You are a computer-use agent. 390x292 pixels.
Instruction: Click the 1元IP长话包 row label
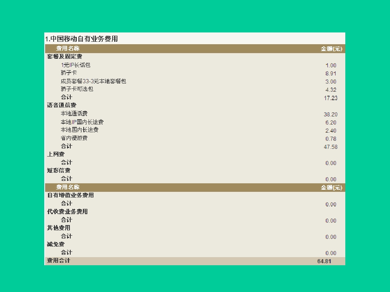pyautogui.click(x=76, y=65)
